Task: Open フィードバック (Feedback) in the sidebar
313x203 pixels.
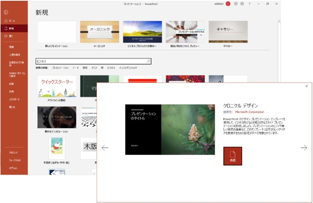Action: (14, 160)
